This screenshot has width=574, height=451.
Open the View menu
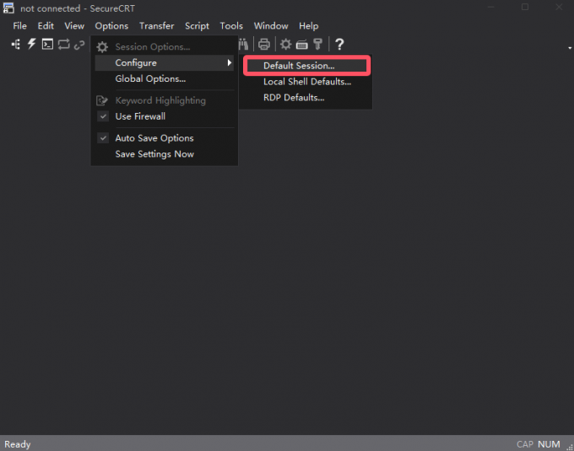point(74,26)
